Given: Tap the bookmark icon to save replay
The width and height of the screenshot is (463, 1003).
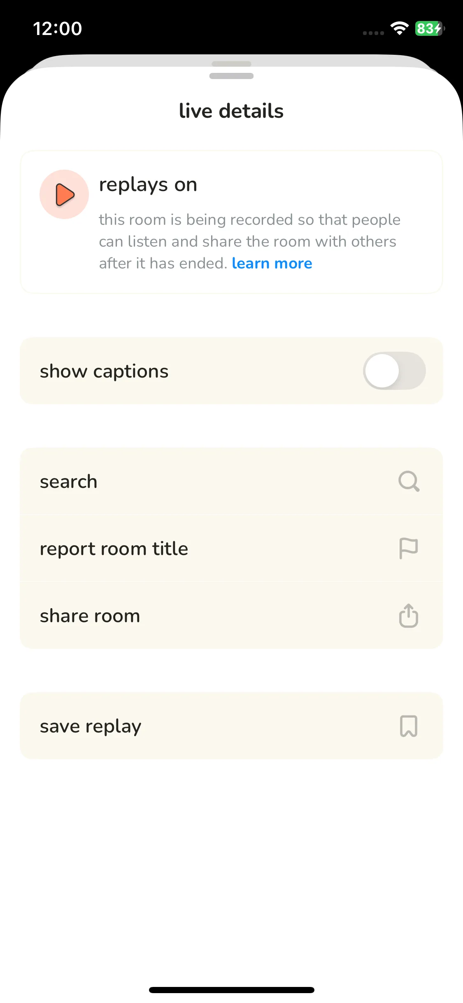Looking at the screenshot, I should click(409, 726).
